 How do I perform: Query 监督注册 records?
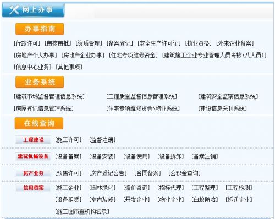[x=102, y=140]
